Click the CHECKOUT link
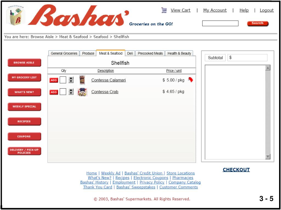 click(x=236, y=170)
